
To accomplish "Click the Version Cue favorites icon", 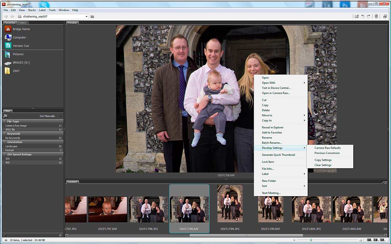I will point(8,46).
